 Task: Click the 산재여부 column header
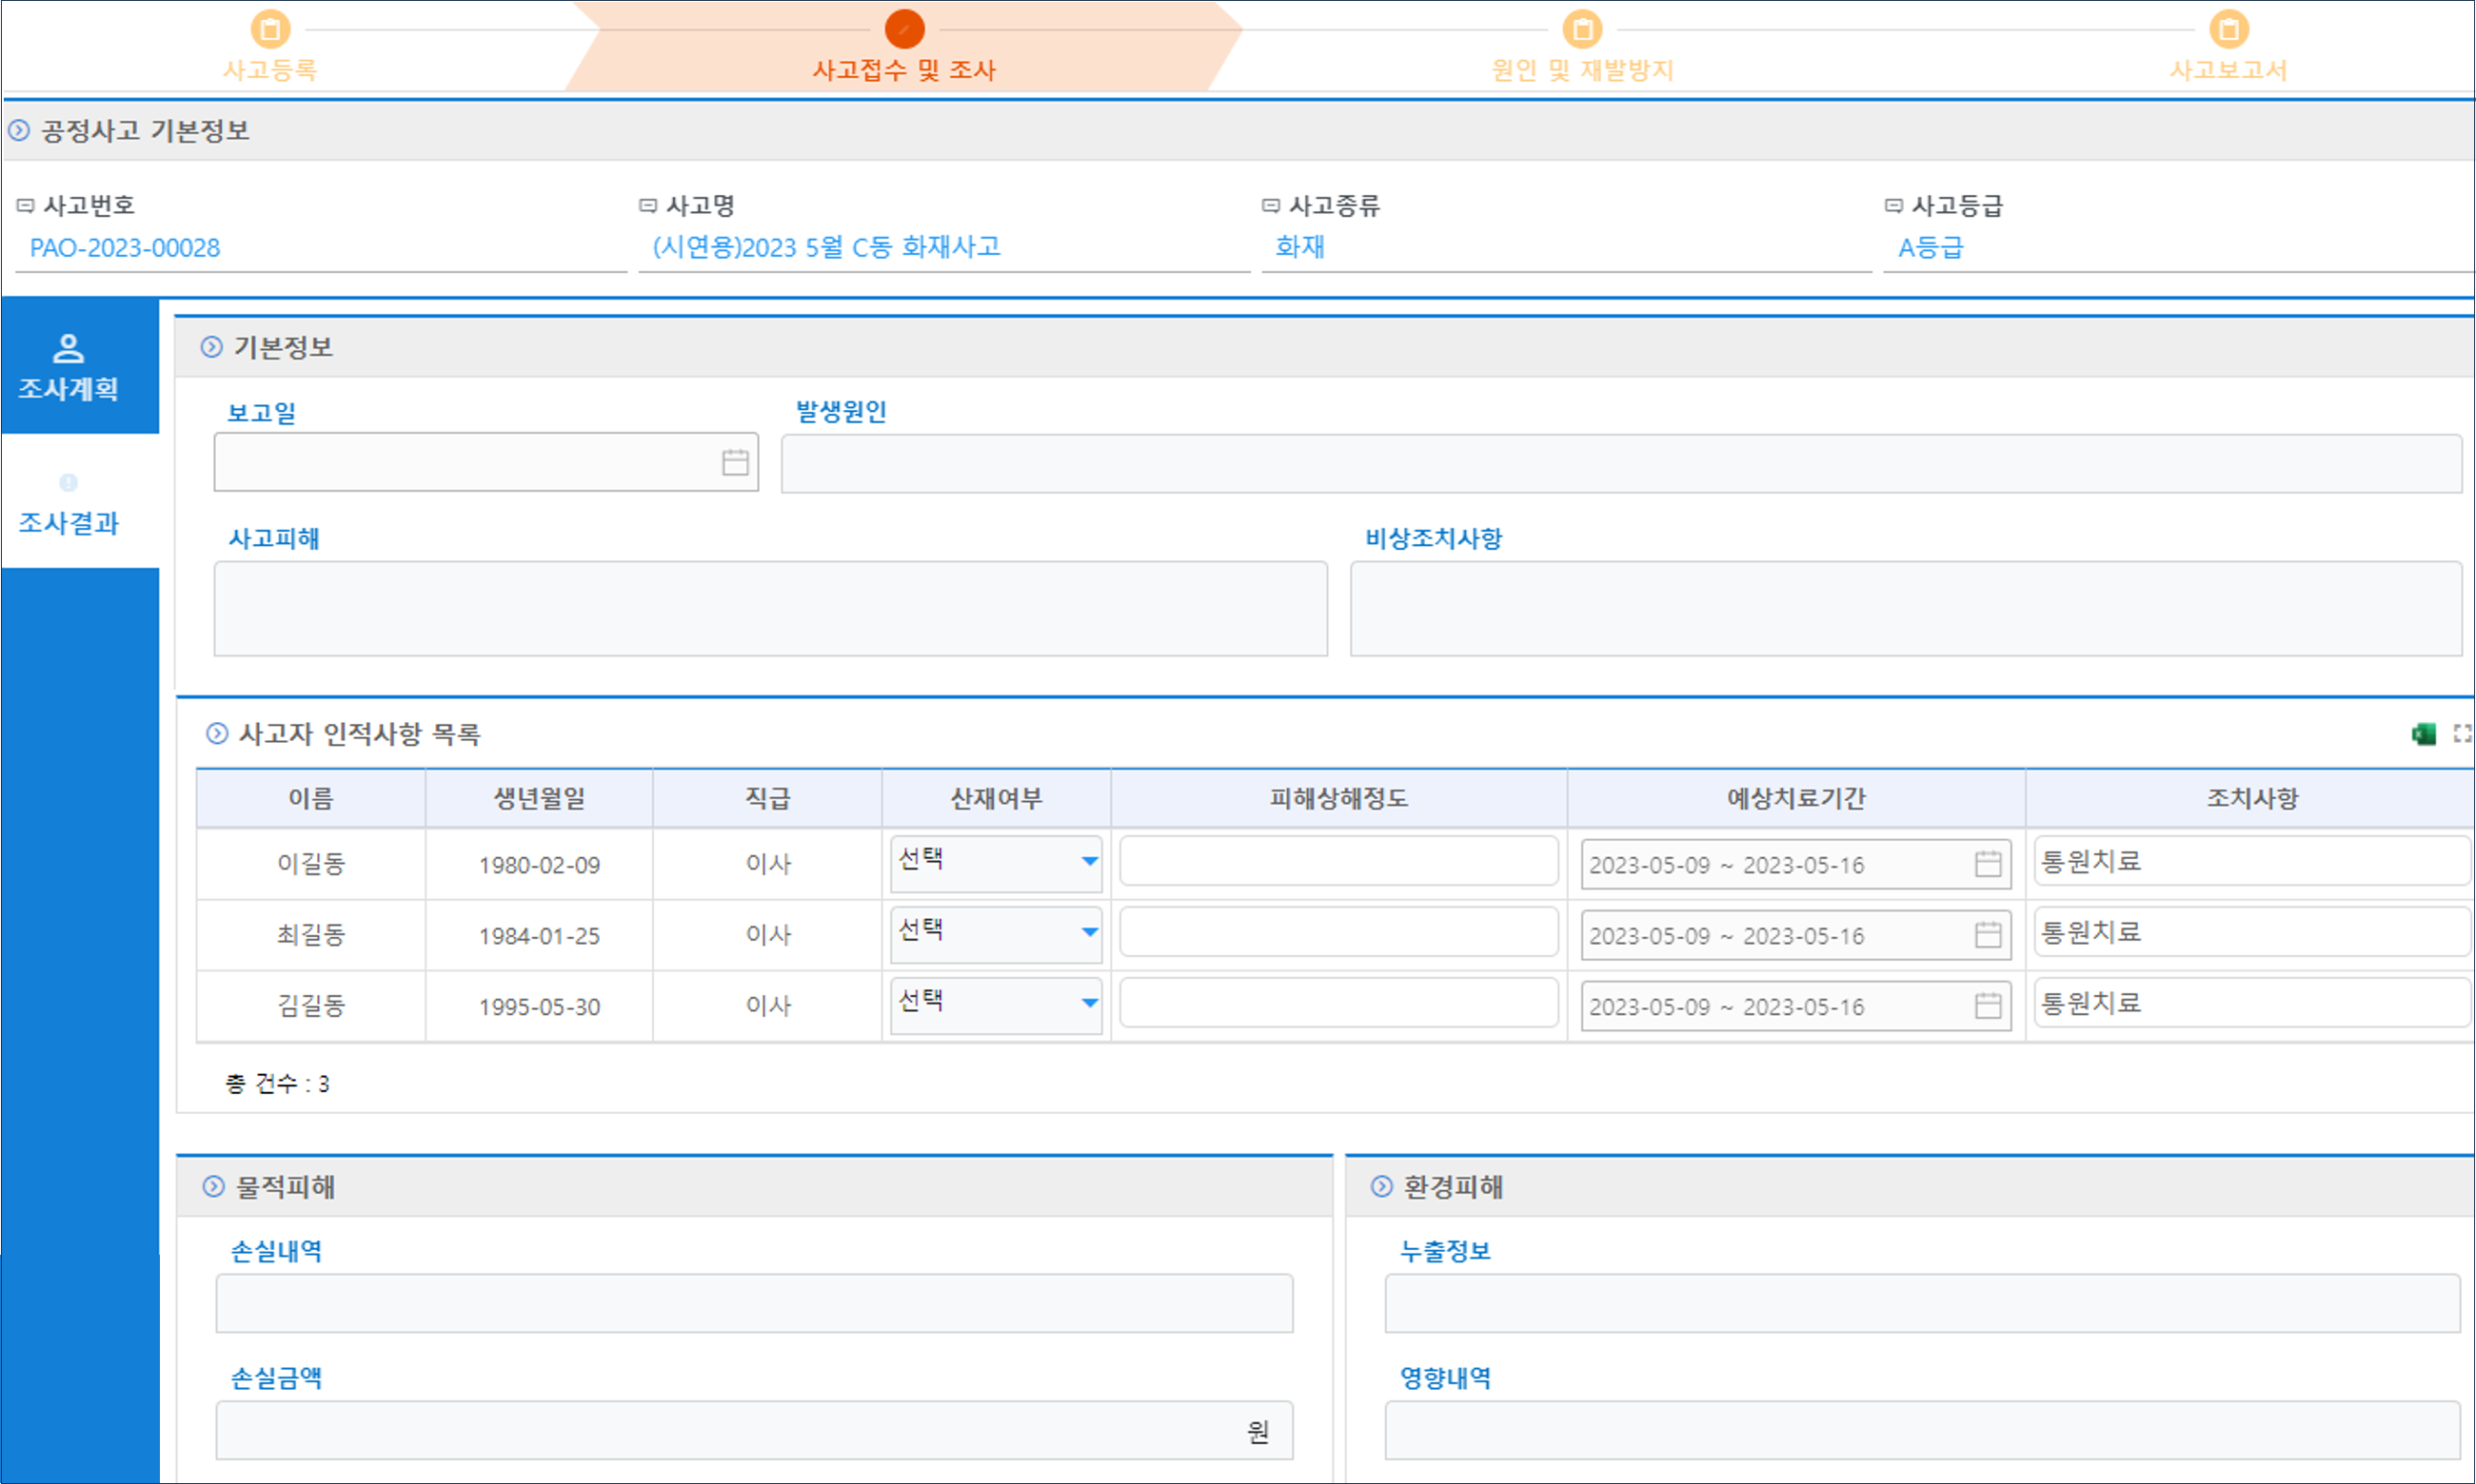pyautogui.click(x=997, y=798)
